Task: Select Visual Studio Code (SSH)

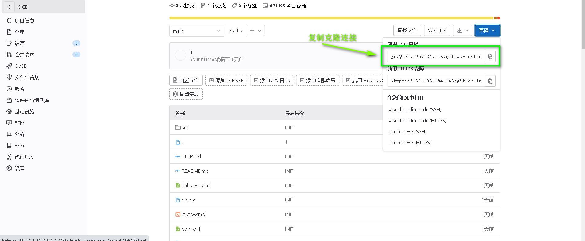Action: click(x=415, y=109)
